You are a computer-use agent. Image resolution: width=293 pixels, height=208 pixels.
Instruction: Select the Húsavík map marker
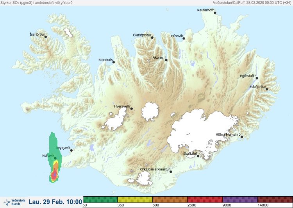(x=184, y=38)
